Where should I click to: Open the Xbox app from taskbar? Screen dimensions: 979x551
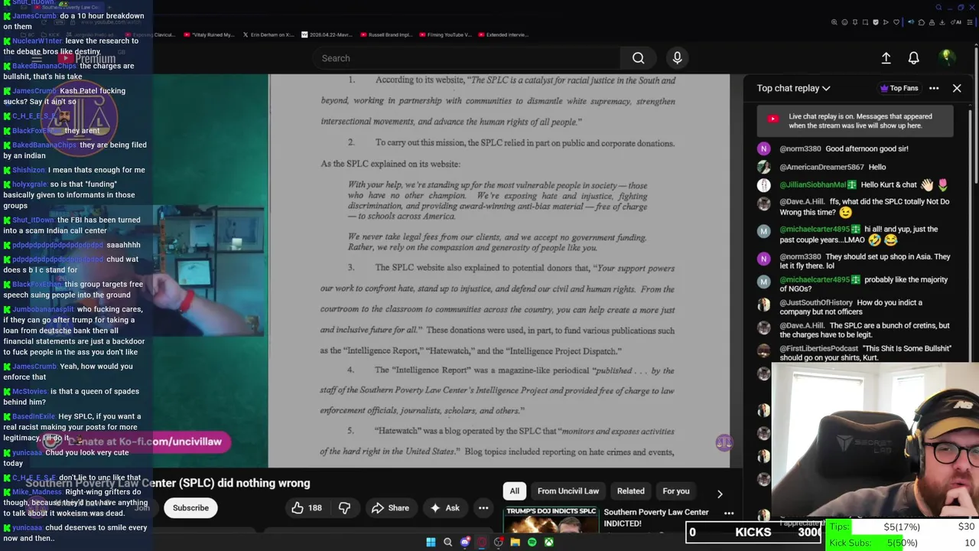pos(548,542)
